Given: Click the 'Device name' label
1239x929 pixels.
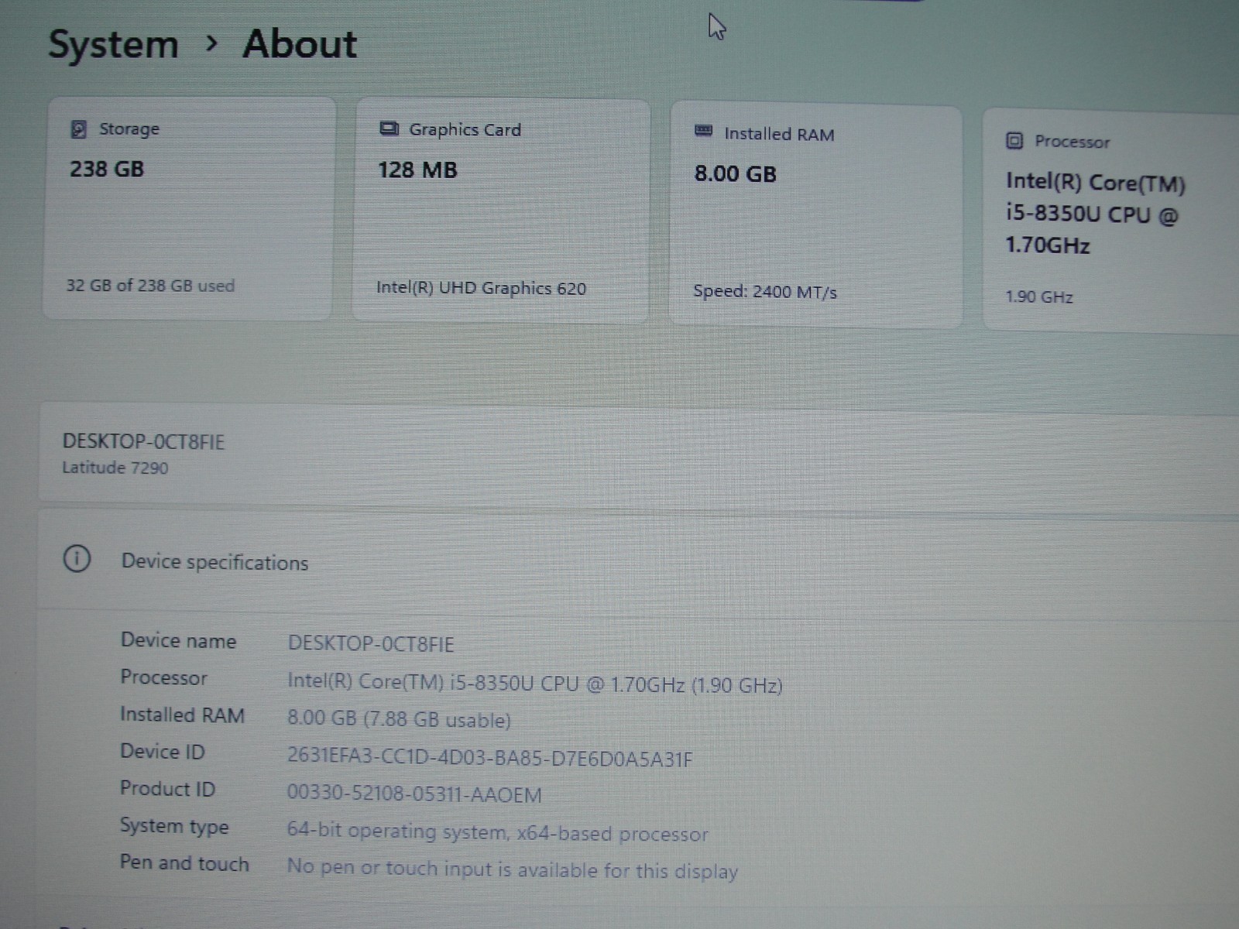Looking at the screenshot, I should [x=178, y=641].
